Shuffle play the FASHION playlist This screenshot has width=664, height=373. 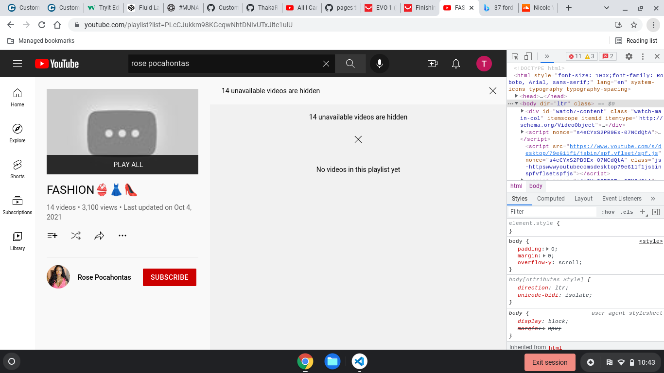point(76,236)
